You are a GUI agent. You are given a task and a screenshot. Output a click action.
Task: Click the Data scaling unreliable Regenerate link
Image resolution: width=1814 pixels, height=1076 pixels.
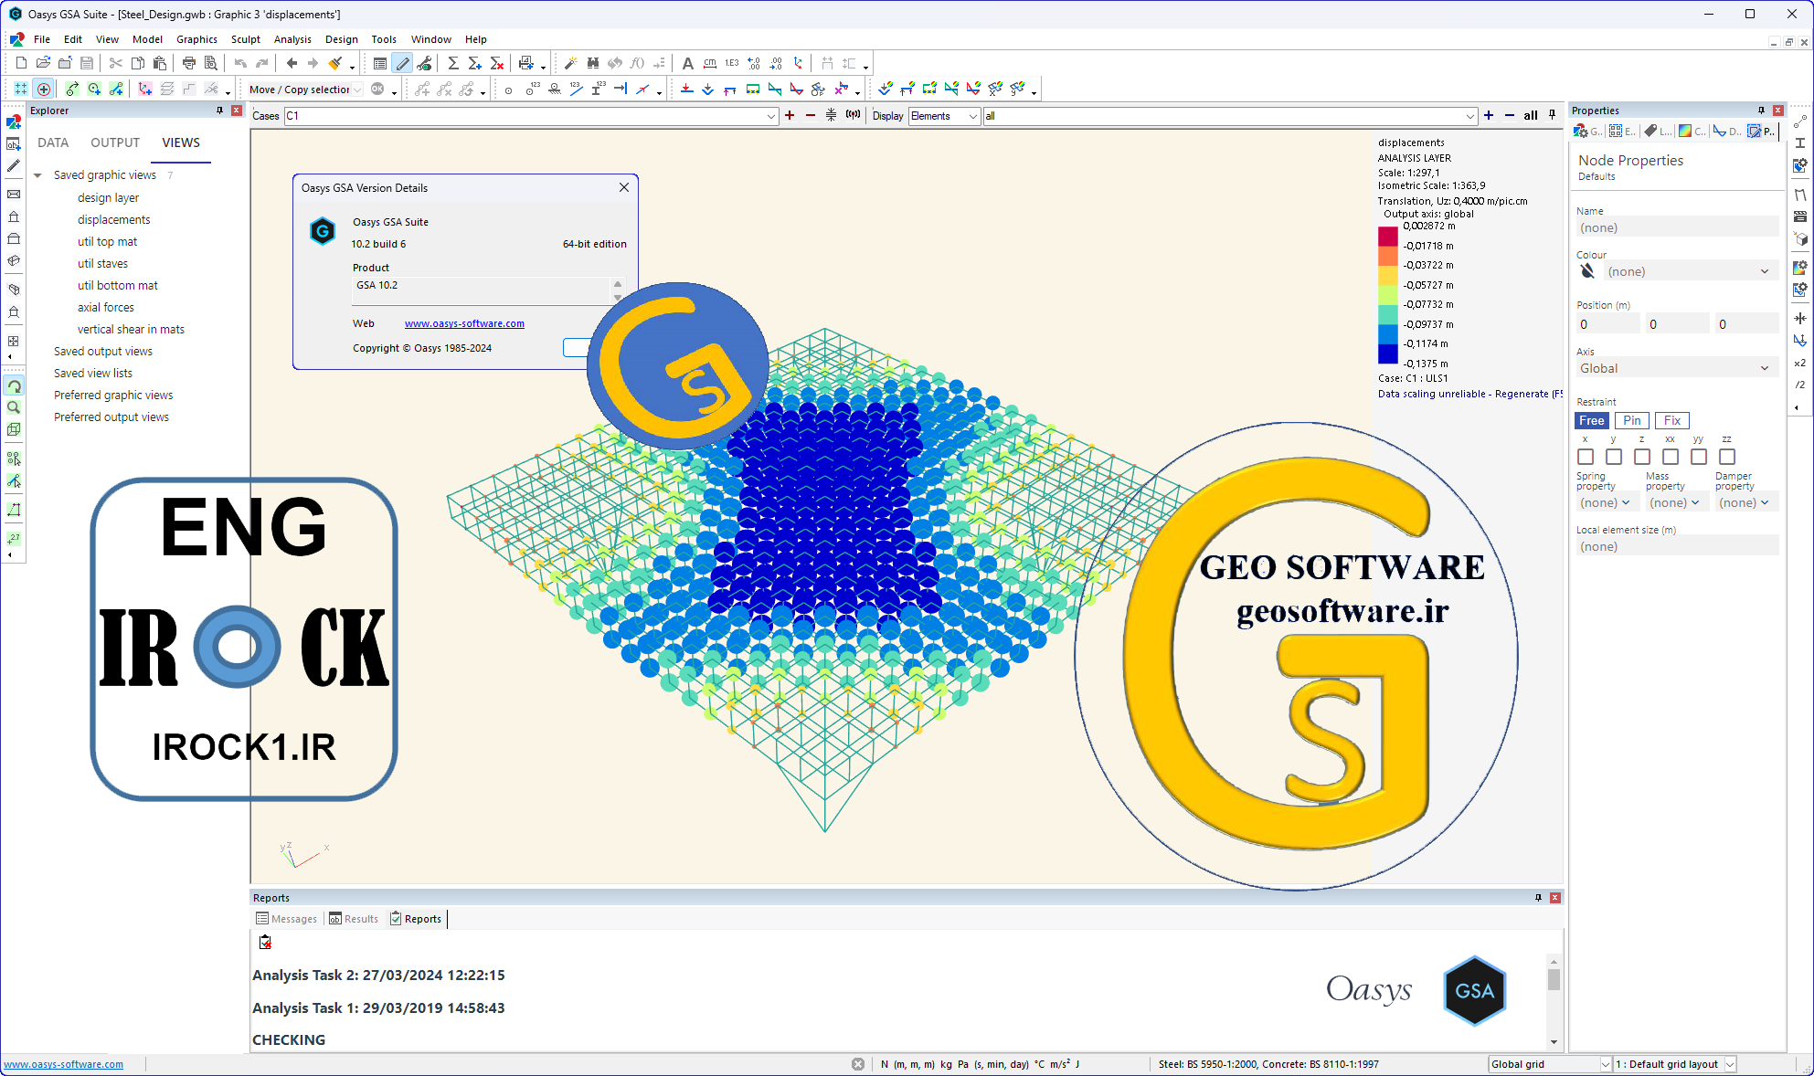pyautogui.click(x=1469, y=394)
